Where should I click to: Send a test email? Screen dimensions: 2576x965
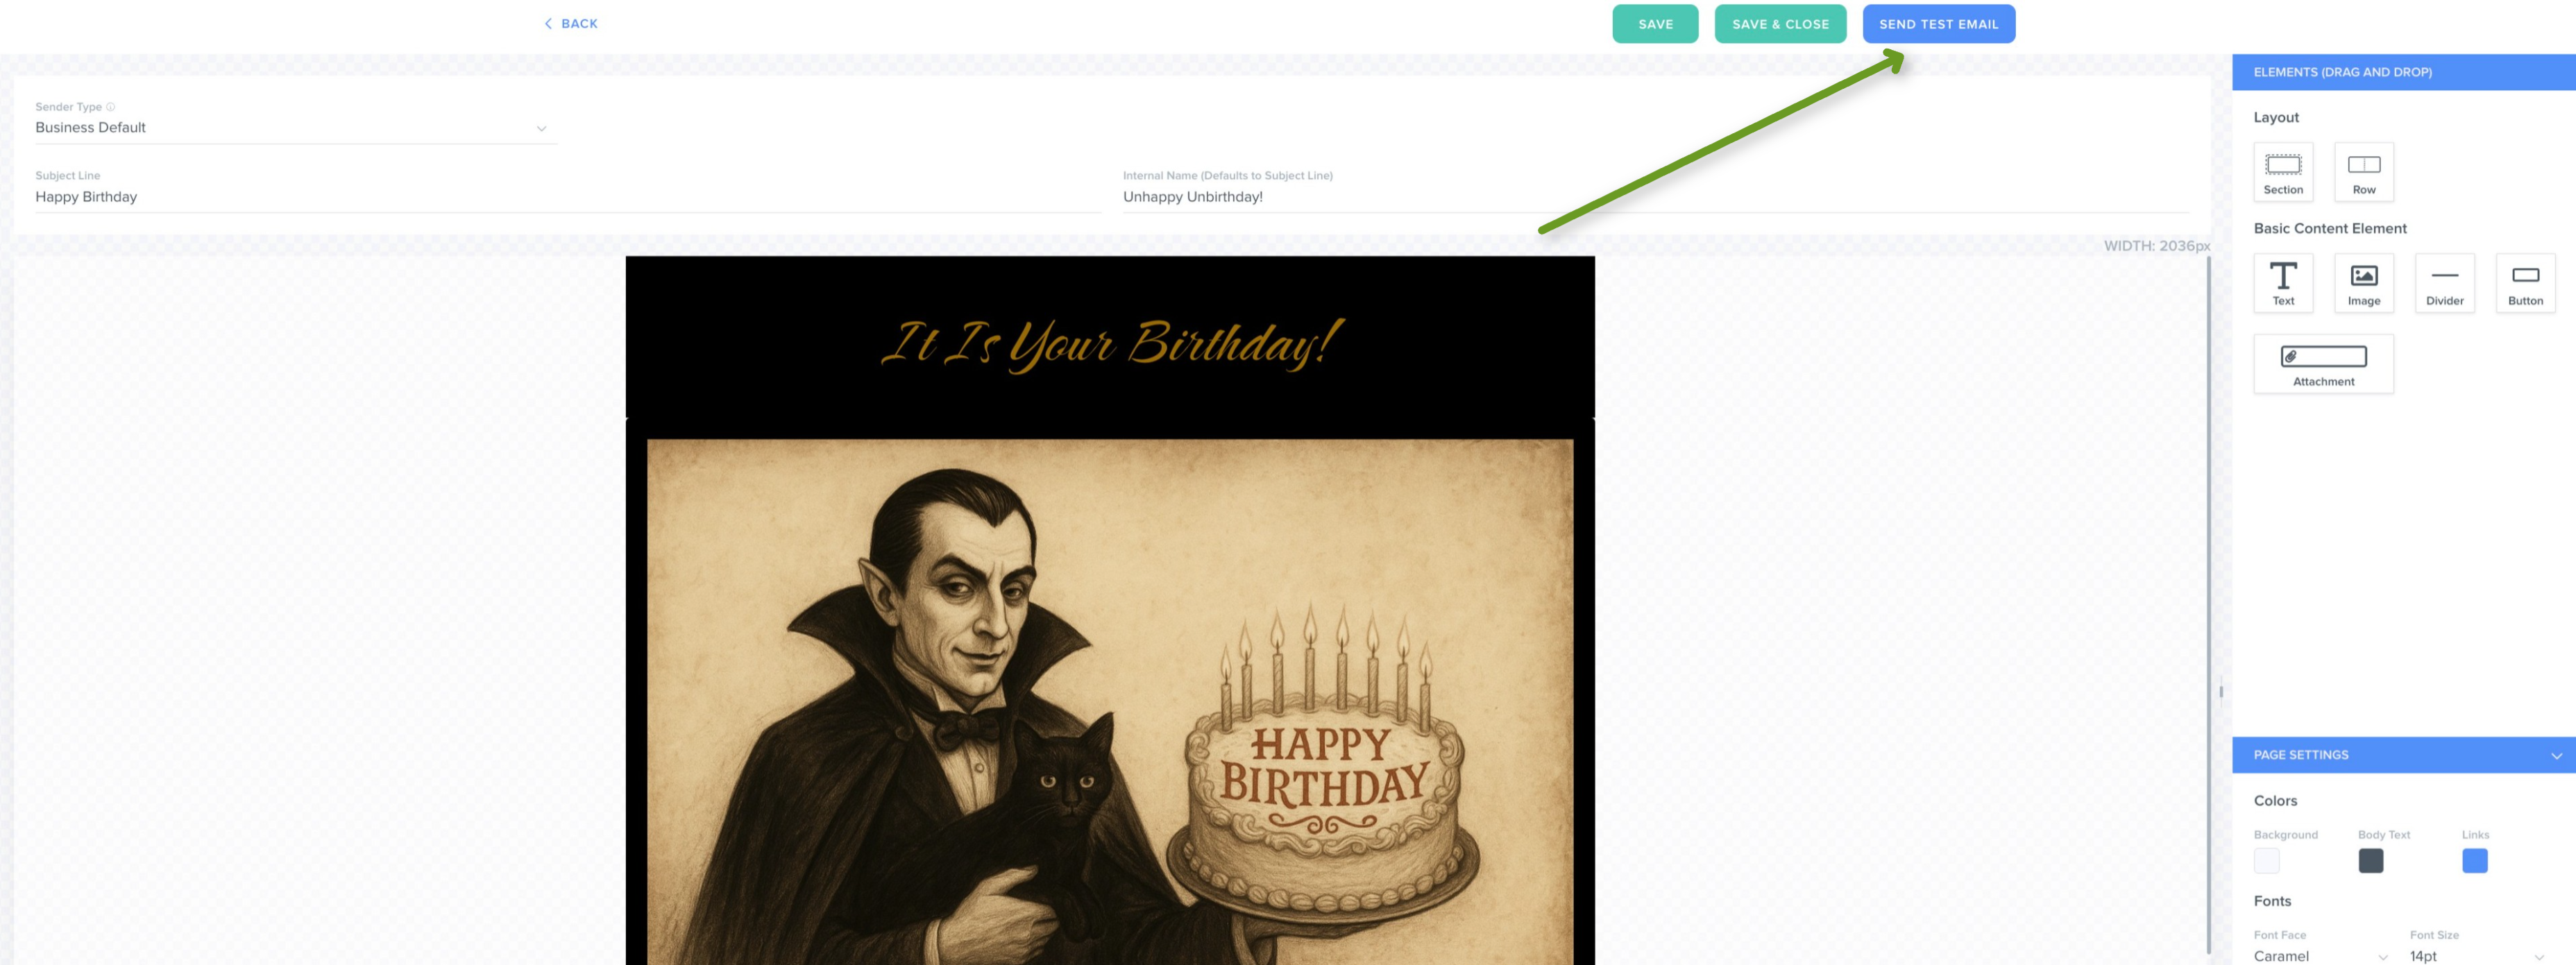[1938, 24]
